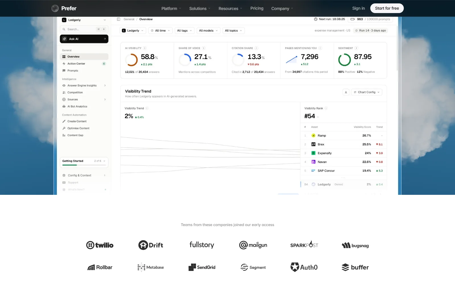Toggle the sidebar panel icon near General
The width and height of the screenshot is (455, 284).
coord(119,19)
